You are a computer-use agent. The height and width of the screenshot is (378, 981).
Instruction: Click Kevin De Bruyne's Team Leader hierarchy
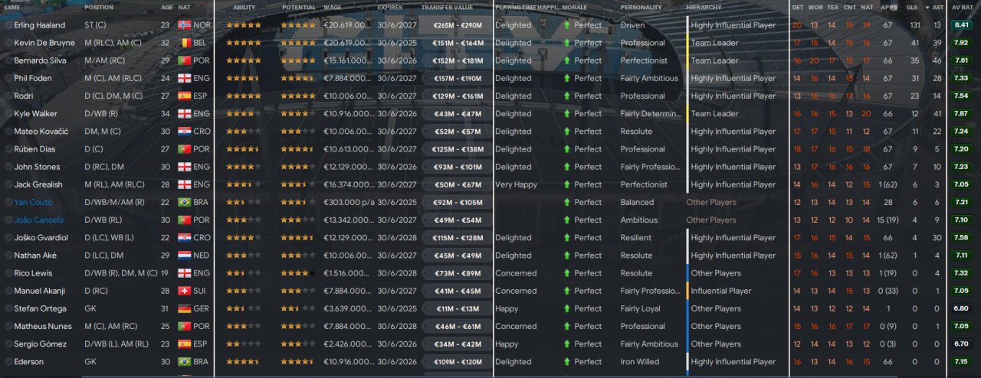pos(714,43)
